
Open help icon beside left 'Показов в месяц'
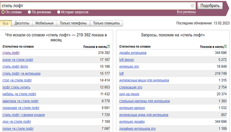pyautogui.click(x=108, y=47)
